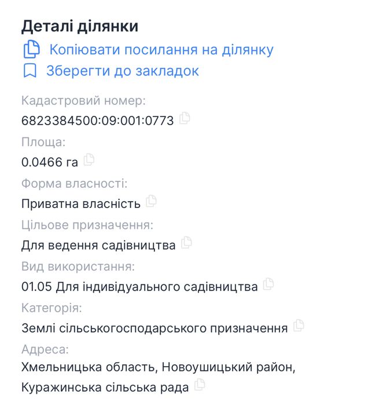Copy the address ending in Куражинська сільська рада
Viewport: 379px width, 405px height.
200,384
